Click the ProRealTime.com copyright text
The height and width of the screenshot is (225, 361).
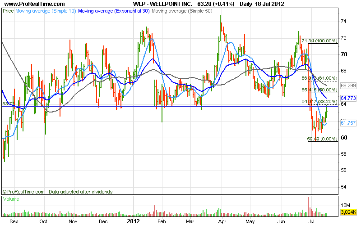coord(23,192)
